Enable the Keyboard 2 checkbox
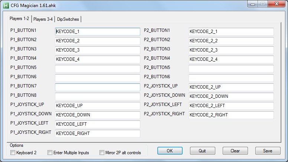Image resolution: width=288 pixels, height=162 pixels. 13,153
